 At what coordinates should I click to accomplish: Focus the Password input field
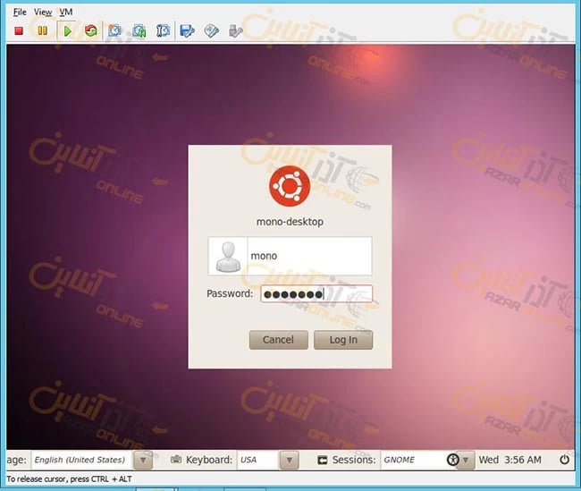click(x=316, y=294)
